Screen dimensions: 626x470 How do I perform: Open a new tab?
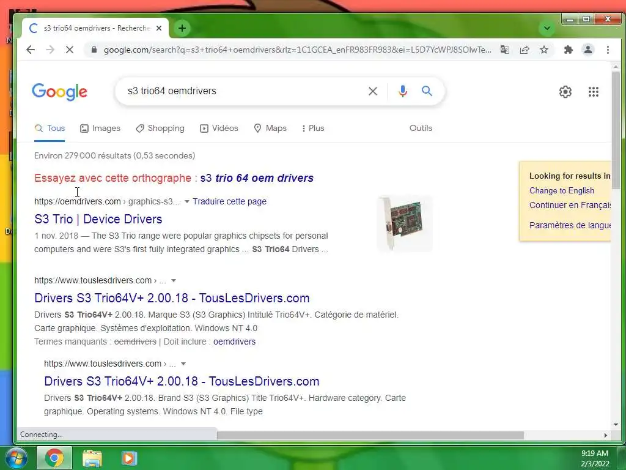182,28
